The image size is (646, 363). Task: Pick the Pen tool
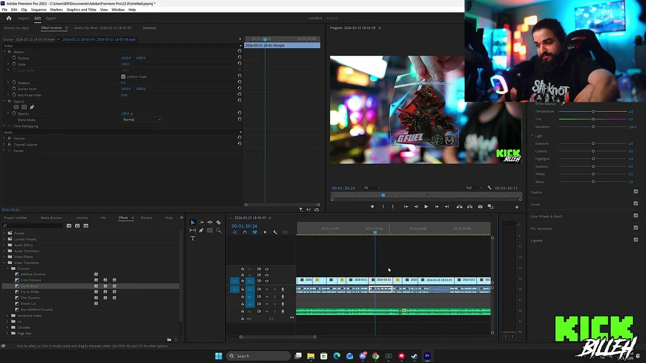click(x=201, y=230)
